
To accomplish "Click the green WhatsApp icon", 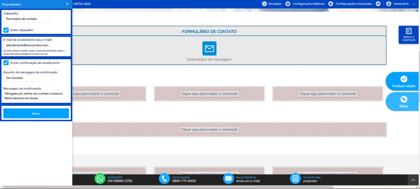I will pyautogui.click(x=100, y=179).
